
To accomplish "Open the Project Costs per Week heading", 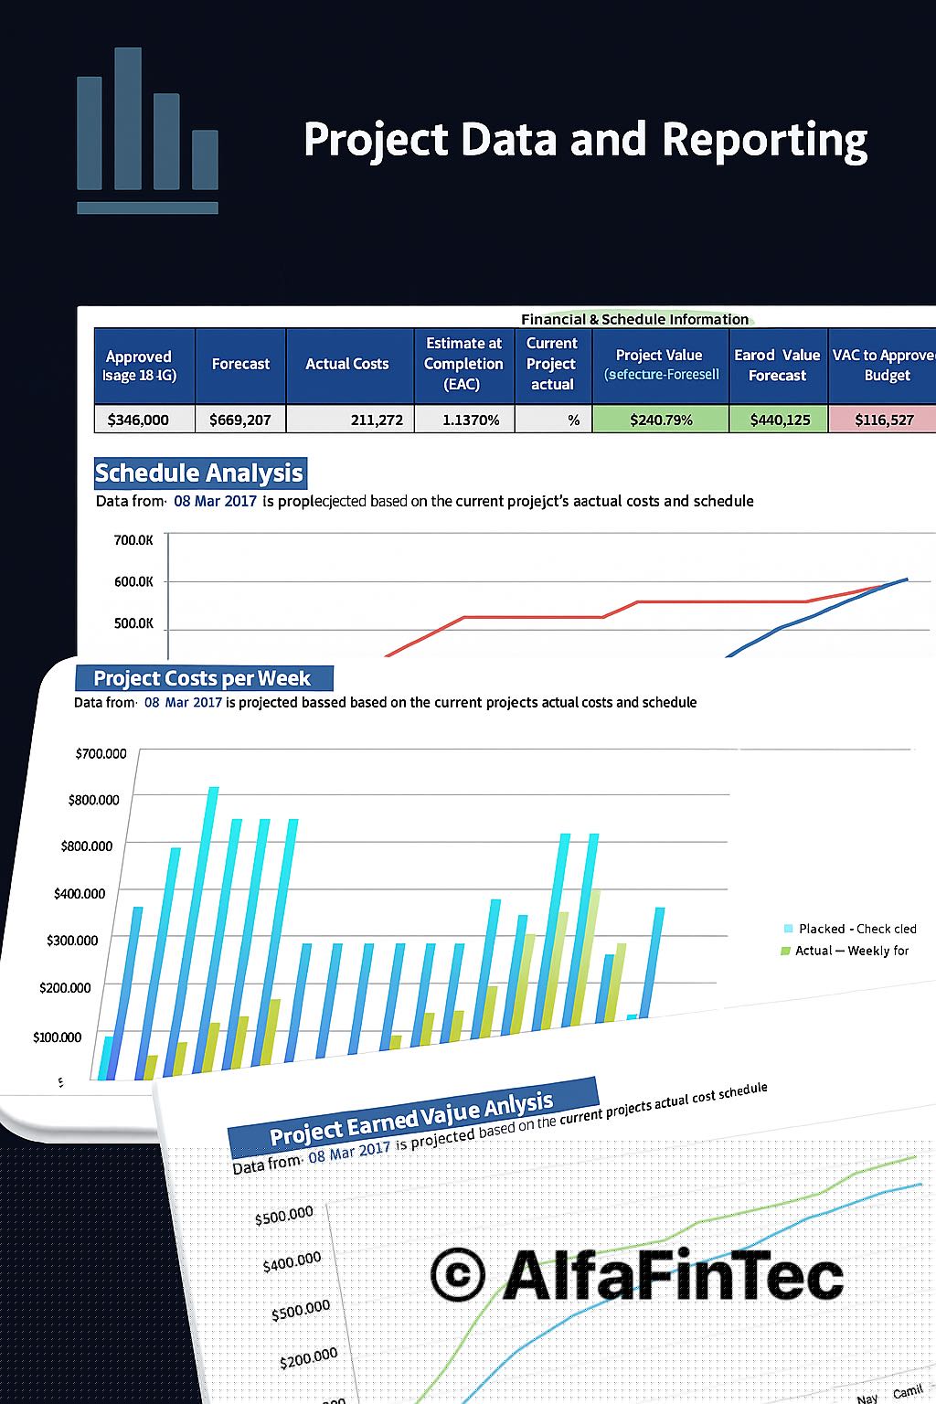I will point(202,678).
